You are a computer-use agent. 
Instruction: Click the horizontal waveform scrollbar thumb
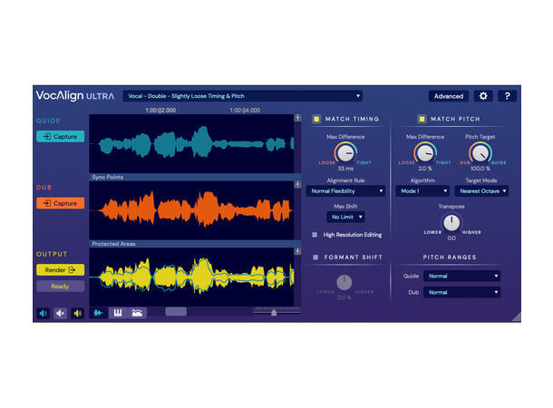176,311
